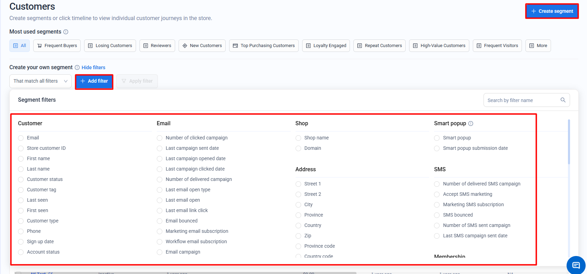The image size is (587, 274).
Task: Open the That match all filters dropdown
Action: coord(40,81)
